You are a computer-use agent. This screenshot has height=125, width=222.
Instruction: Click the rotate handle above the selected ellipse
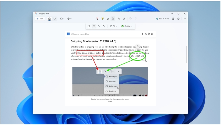[138, 46]
